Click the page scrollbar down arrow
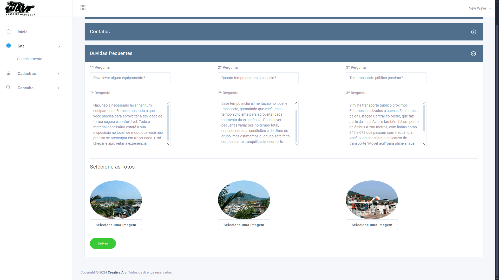499x280 pixels. pos(497,278)
